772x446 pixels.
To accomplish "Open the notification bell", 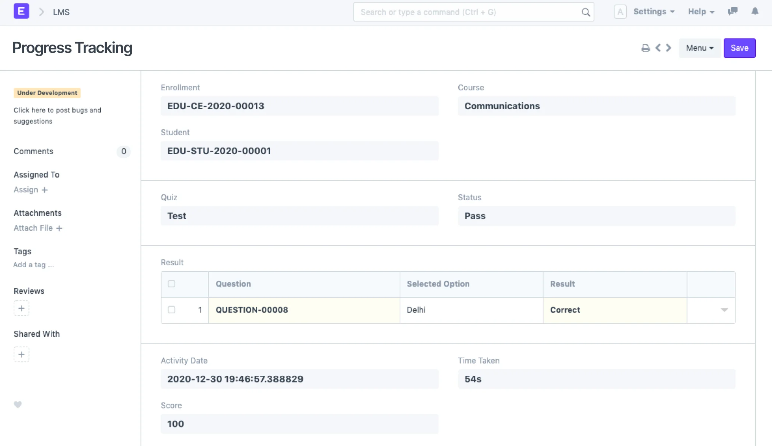I will [755, 12].
